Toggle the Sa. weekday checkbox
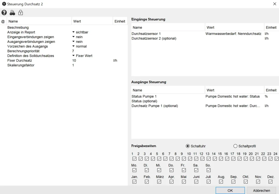 (196, 170)
